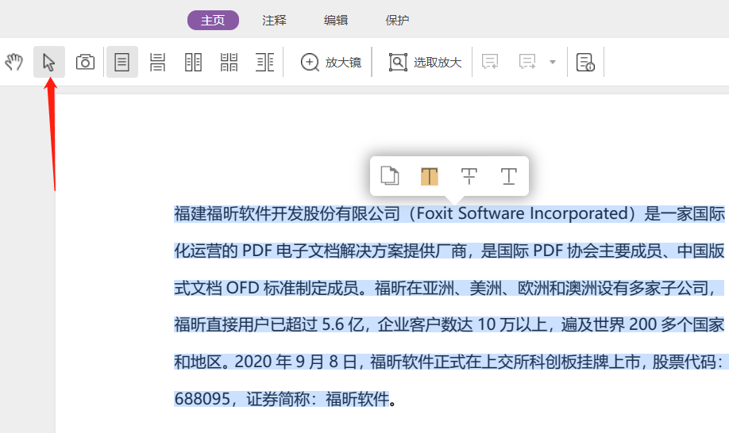Click the text '5.6 亿'
The width and height of the screenshot is (729, 433).
coord(341,324)
